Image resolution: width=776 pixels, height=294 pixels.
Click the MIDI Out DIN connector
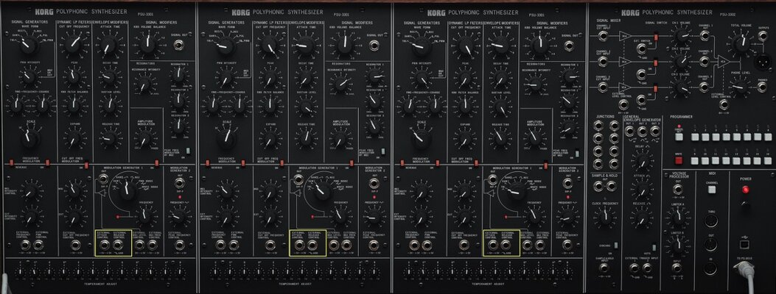coord(711,244)
